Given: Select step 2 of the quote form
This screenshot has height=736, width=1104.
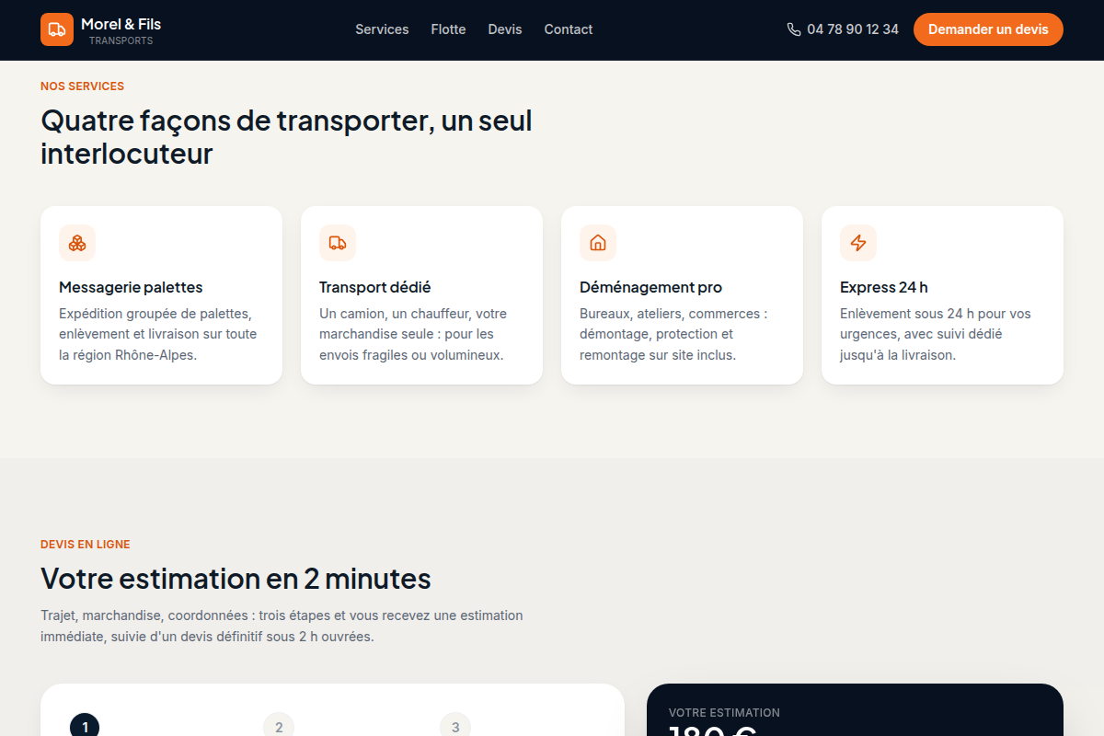Looking at the screenshot, I should [279, 727].
